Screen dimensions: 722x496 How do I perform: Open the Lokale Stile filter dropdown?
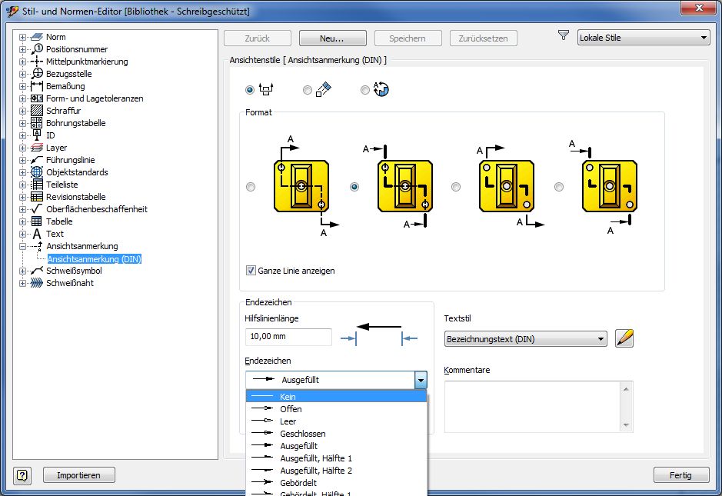coord(644,38)
